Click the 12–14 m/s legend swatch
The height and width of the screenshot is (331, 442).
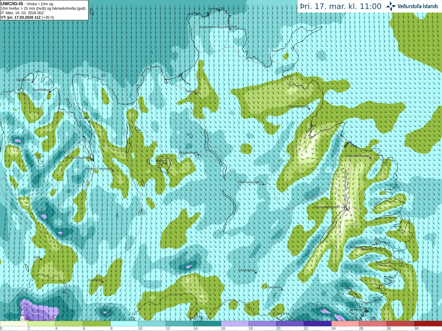pos(180,324)
